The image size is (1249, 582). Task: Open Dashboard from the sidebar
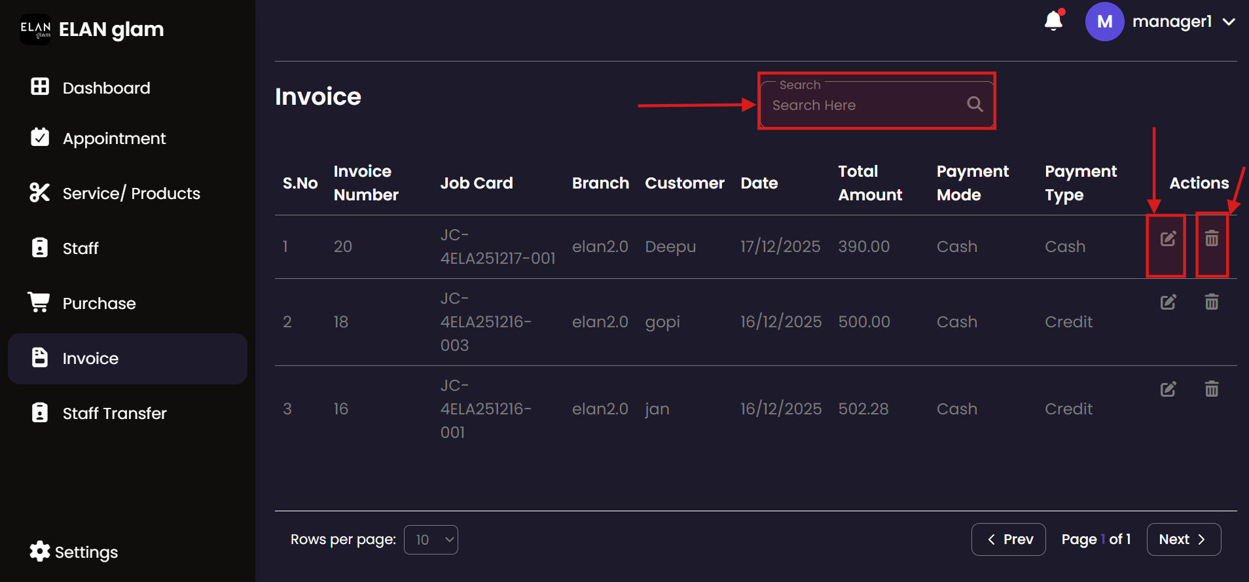click(106, 88)
